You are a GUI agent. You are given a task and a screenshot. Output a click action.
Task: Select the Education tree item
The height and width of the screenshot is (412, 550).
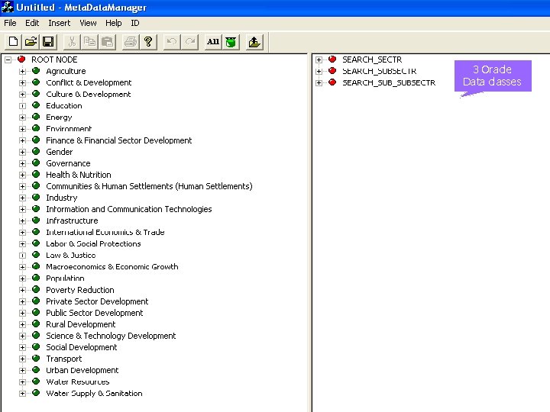[64, 106]
